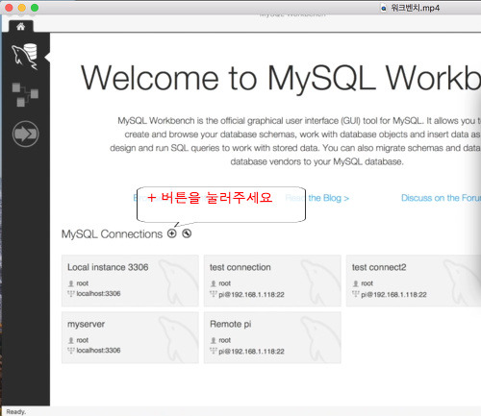Click the MySQL Connections heading

[x=112, y=234]
